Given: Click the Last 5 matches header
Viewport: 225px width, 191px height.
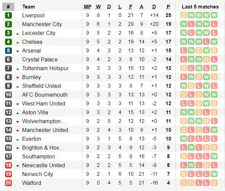Looking at the screenshot, I should 200,6.
